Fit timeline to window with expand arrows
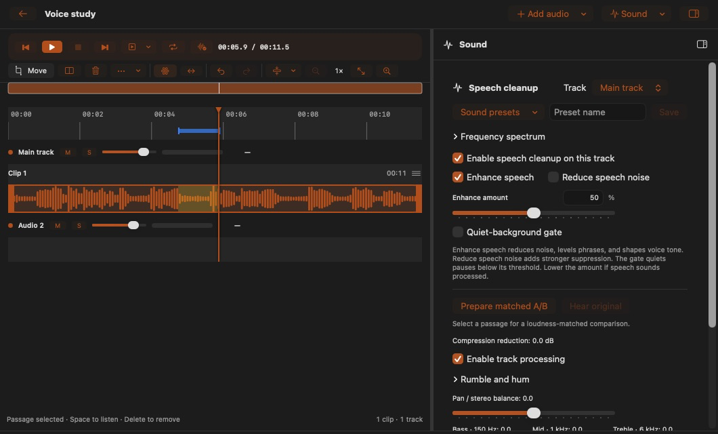Viewport: 718px width, 434px height. [x=361, y=71]
